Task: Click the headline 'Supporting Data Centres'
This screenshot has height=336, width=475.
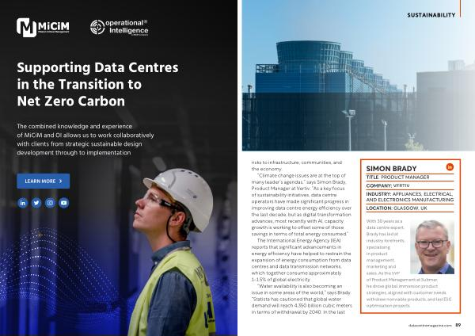Action: pos(97,67)
